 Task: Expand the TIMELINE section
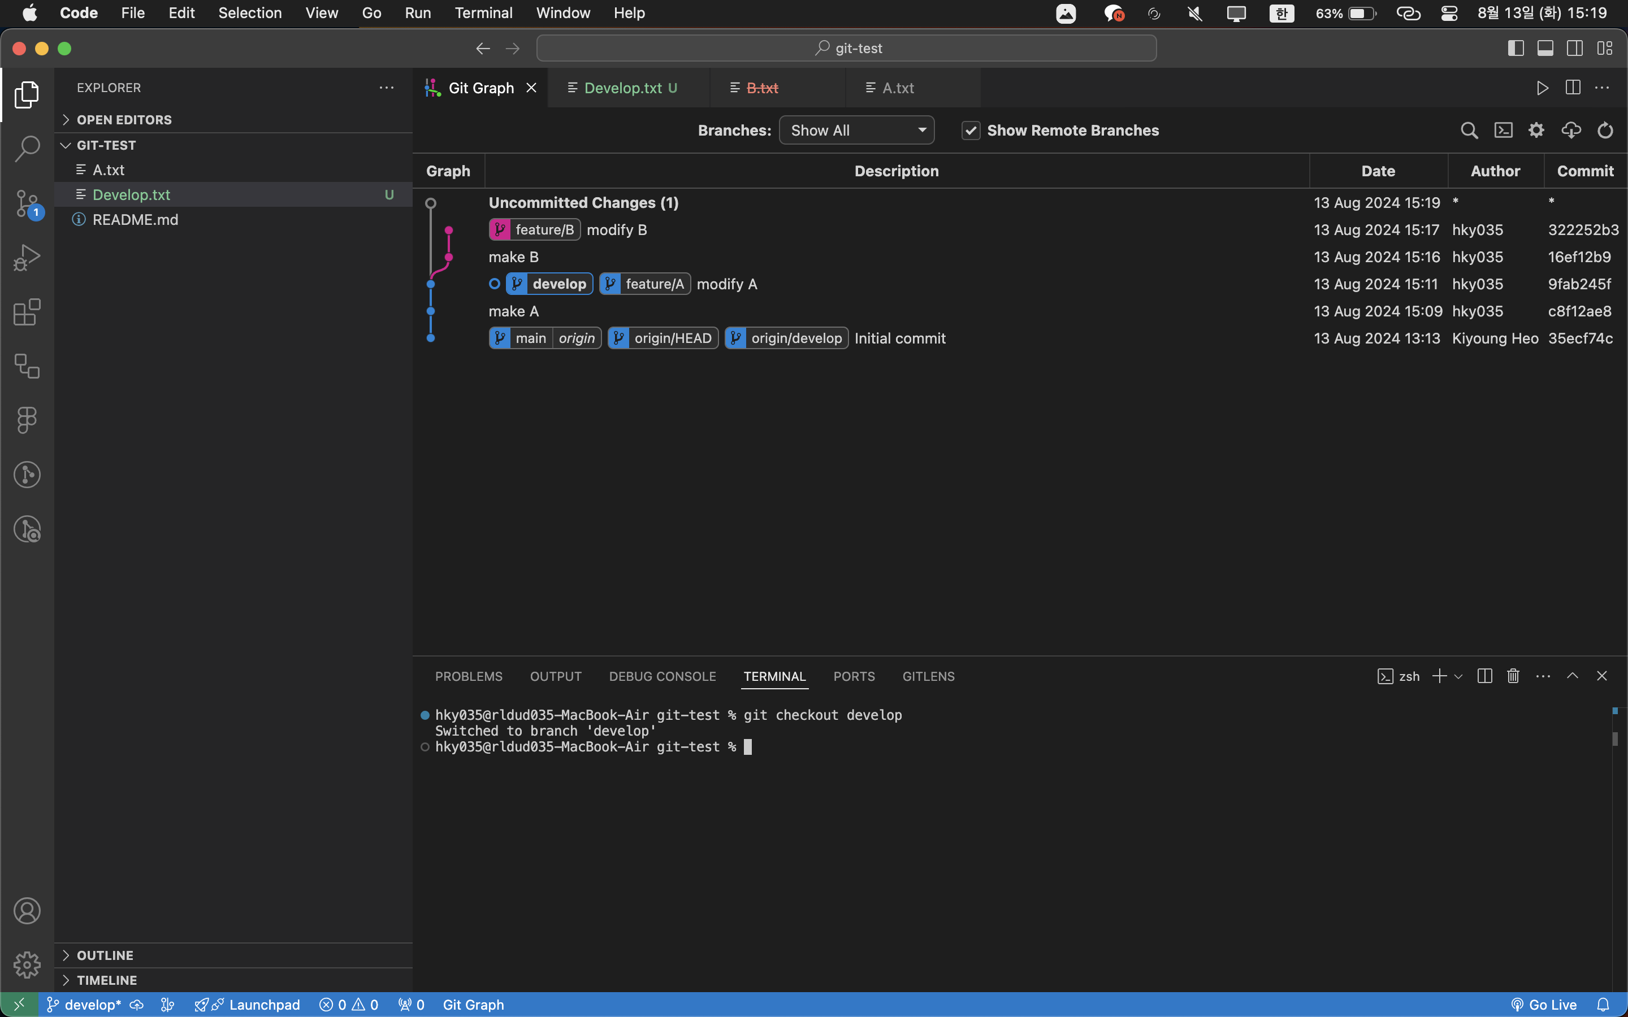(233, 980)
